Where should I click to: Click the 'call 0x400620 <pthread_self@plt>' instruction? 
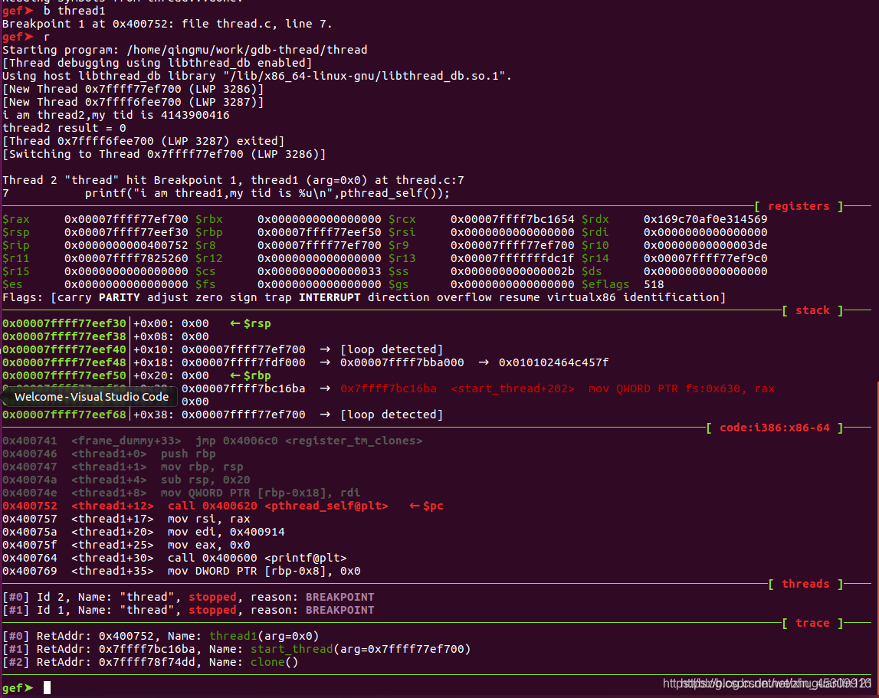277,506
